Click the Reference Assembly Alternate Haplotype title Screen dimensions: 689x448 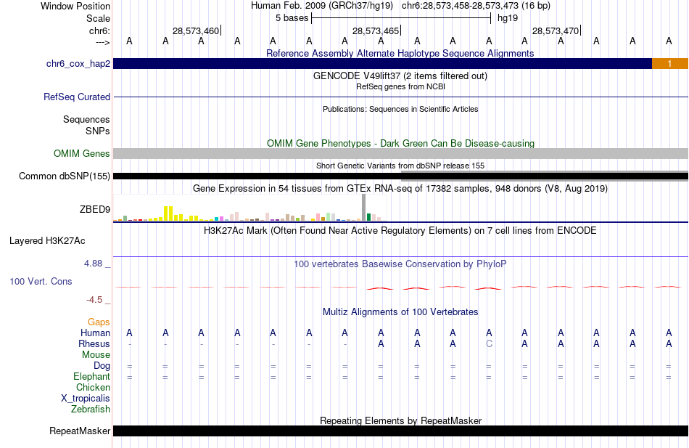coord(400,53)
